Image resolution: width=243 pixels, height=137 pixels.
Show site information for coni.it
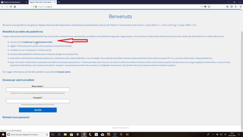[x=34, y=7]
